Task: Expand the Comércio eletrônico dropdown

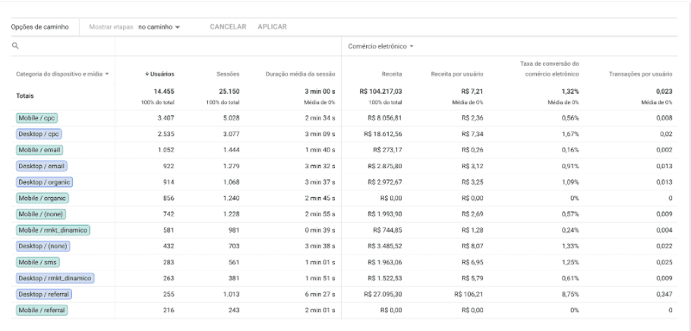Action: (x=380, y=46)
